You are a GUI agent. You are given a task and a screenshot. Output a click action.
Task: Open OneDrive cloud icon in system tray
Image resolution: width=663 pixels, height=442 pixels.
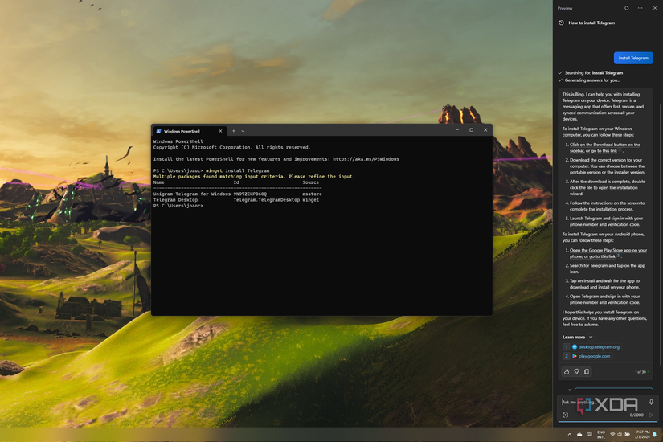coord(579,435)
